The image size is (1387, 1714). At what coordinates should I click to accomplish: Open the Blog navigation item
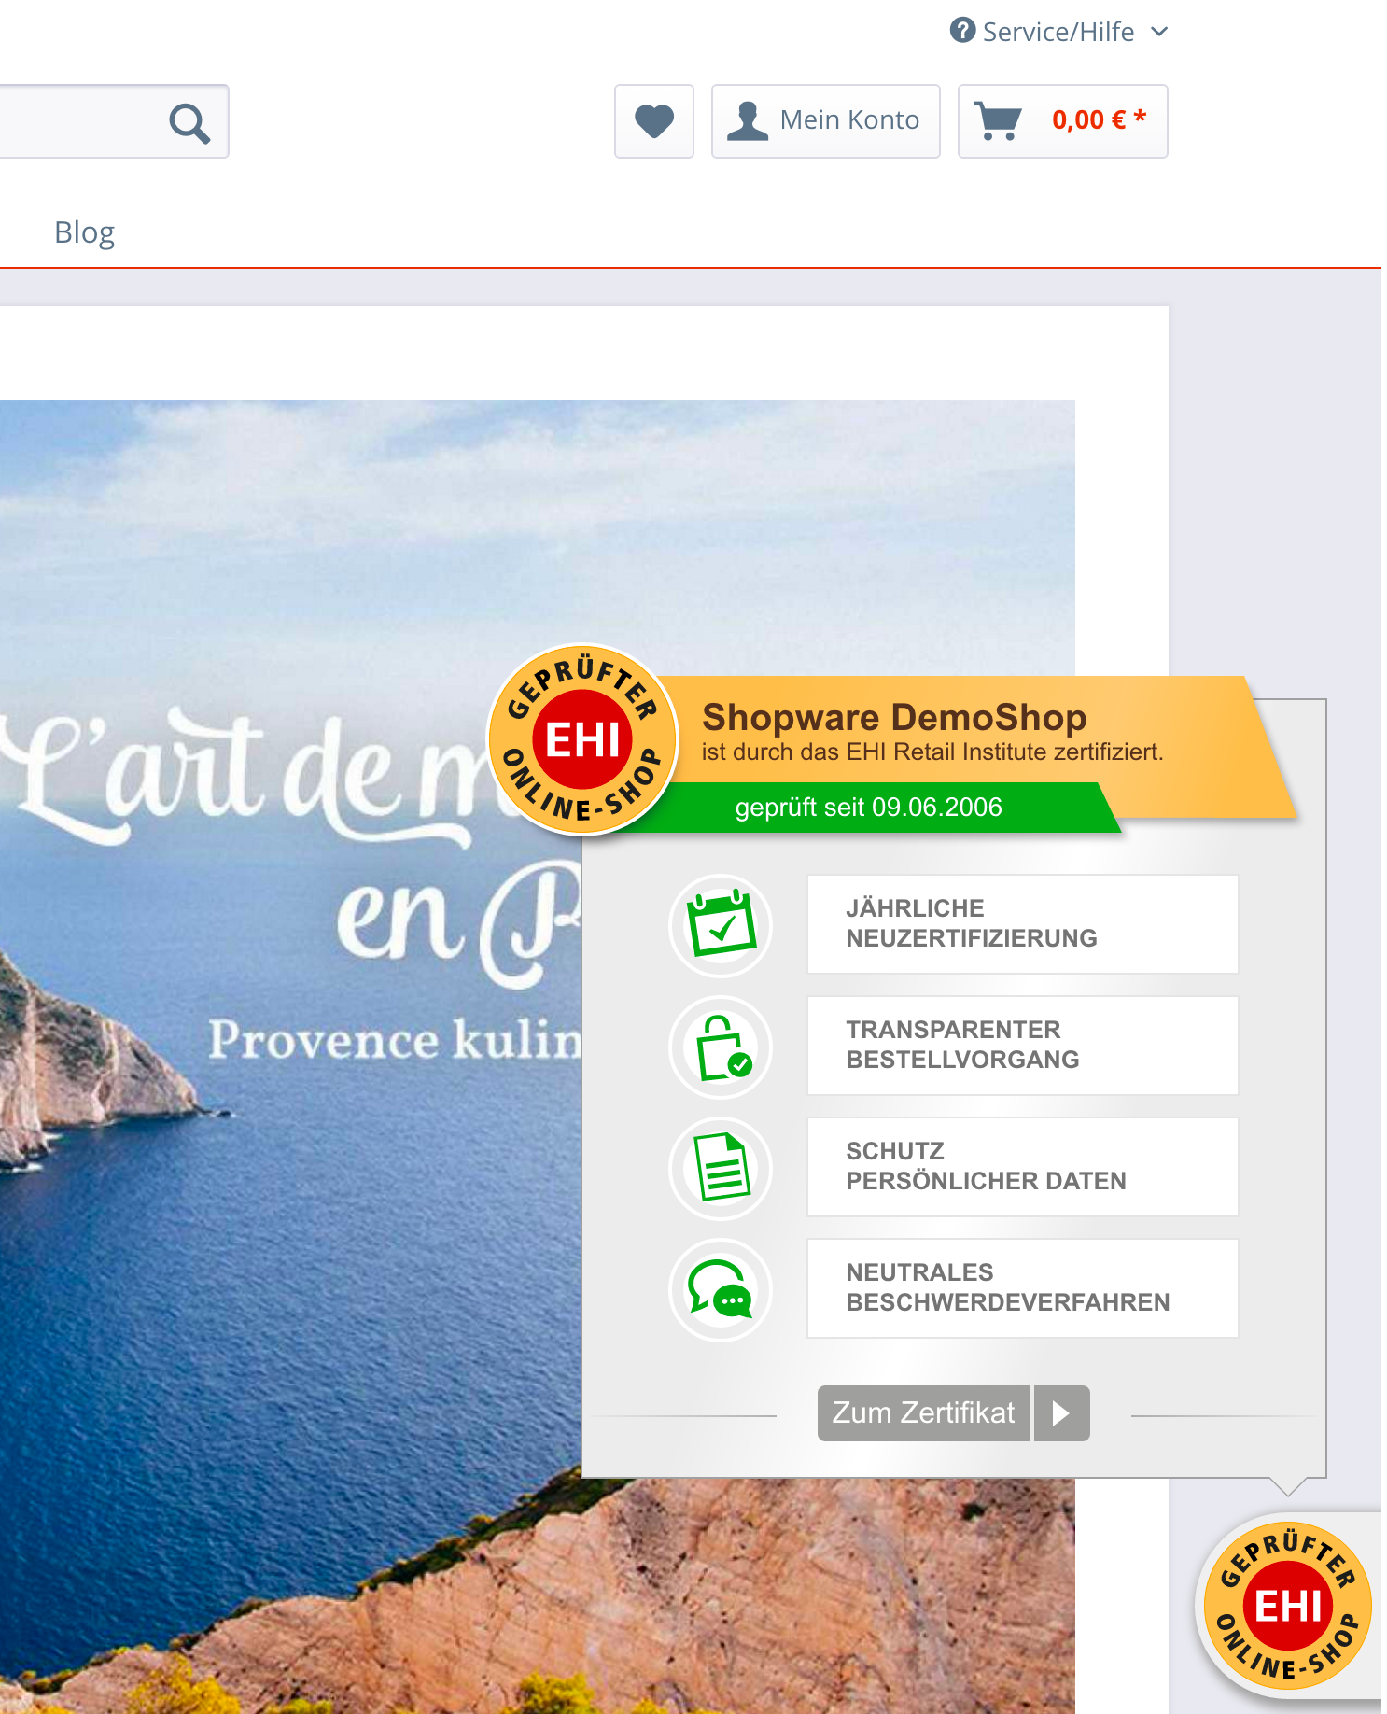85,232
